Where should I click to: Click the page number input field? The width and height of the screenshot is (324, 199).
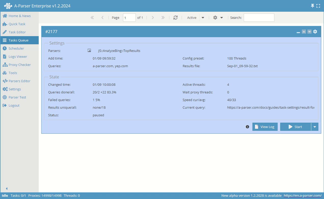[129, 18]
